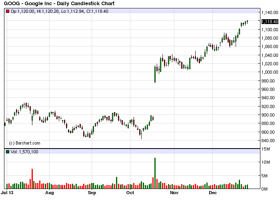
Task: Click the 5M volume axis label
Action: [264, 176]
